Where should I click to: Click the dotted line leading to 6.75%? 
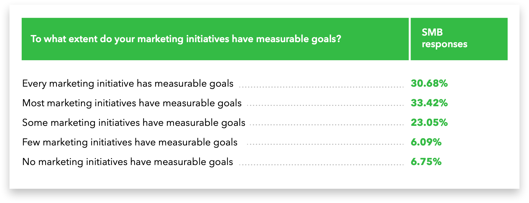(x=321, y=164)
